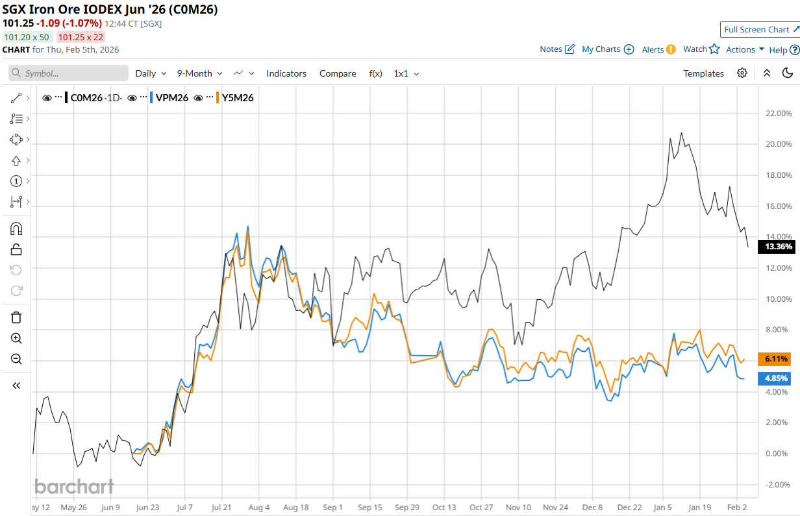Open the Indicators menu
Viewport: 800px width, 516px height.
tap(286, 73)
